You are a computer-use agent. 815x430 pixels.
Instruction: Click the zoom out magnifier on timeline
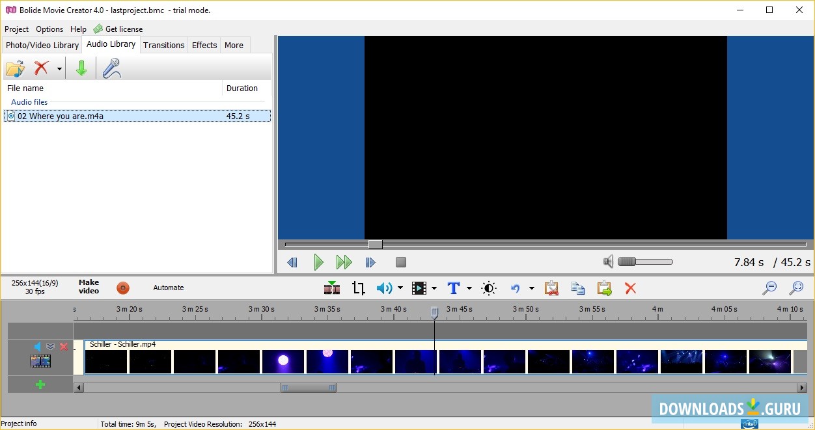point(769,288)
